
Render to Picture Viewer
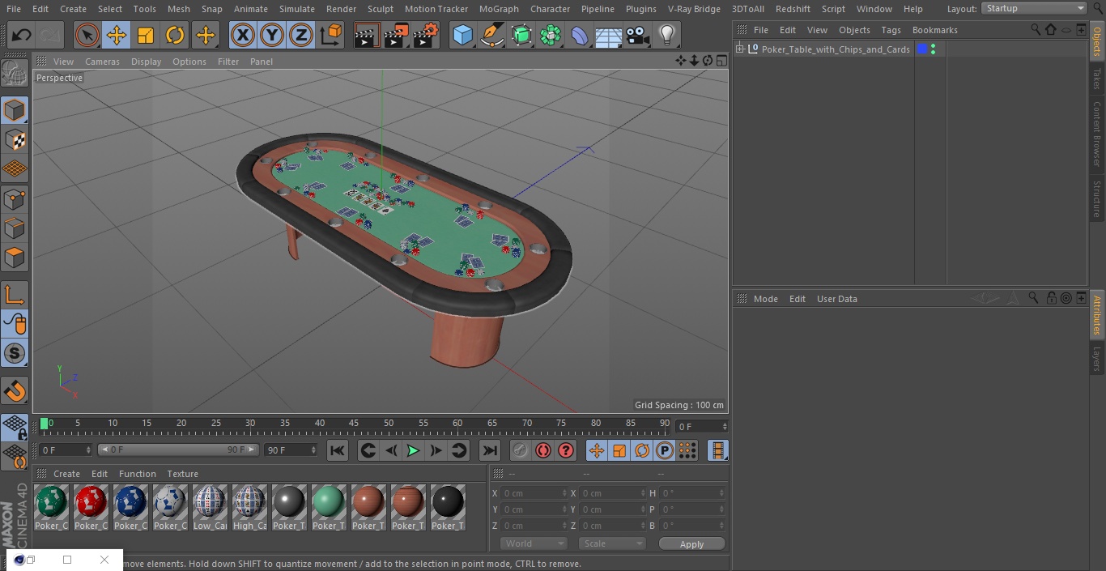[x=396, y=35]
